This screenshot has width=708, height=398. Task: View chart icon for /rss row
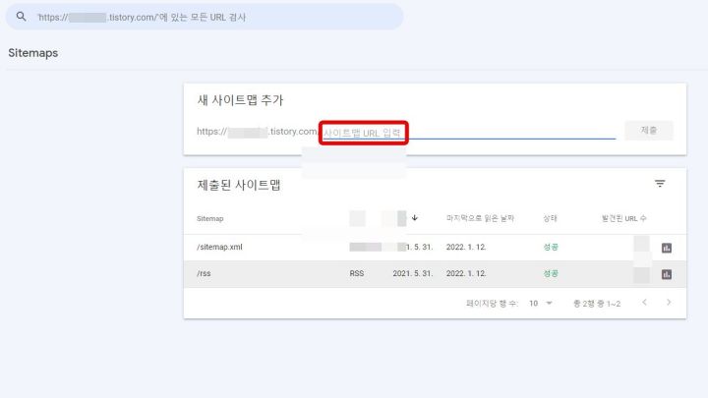[667, 274]
